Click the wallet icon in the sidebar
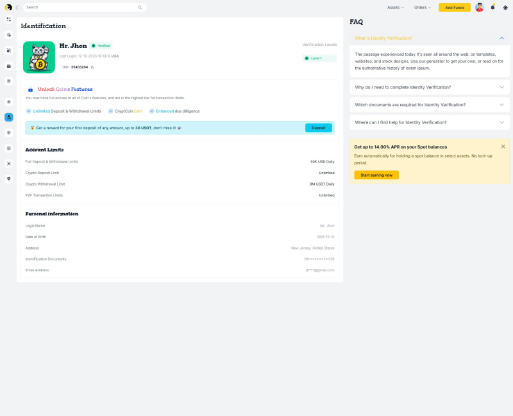This screenshot has width=513, height=416. (9, 66)
